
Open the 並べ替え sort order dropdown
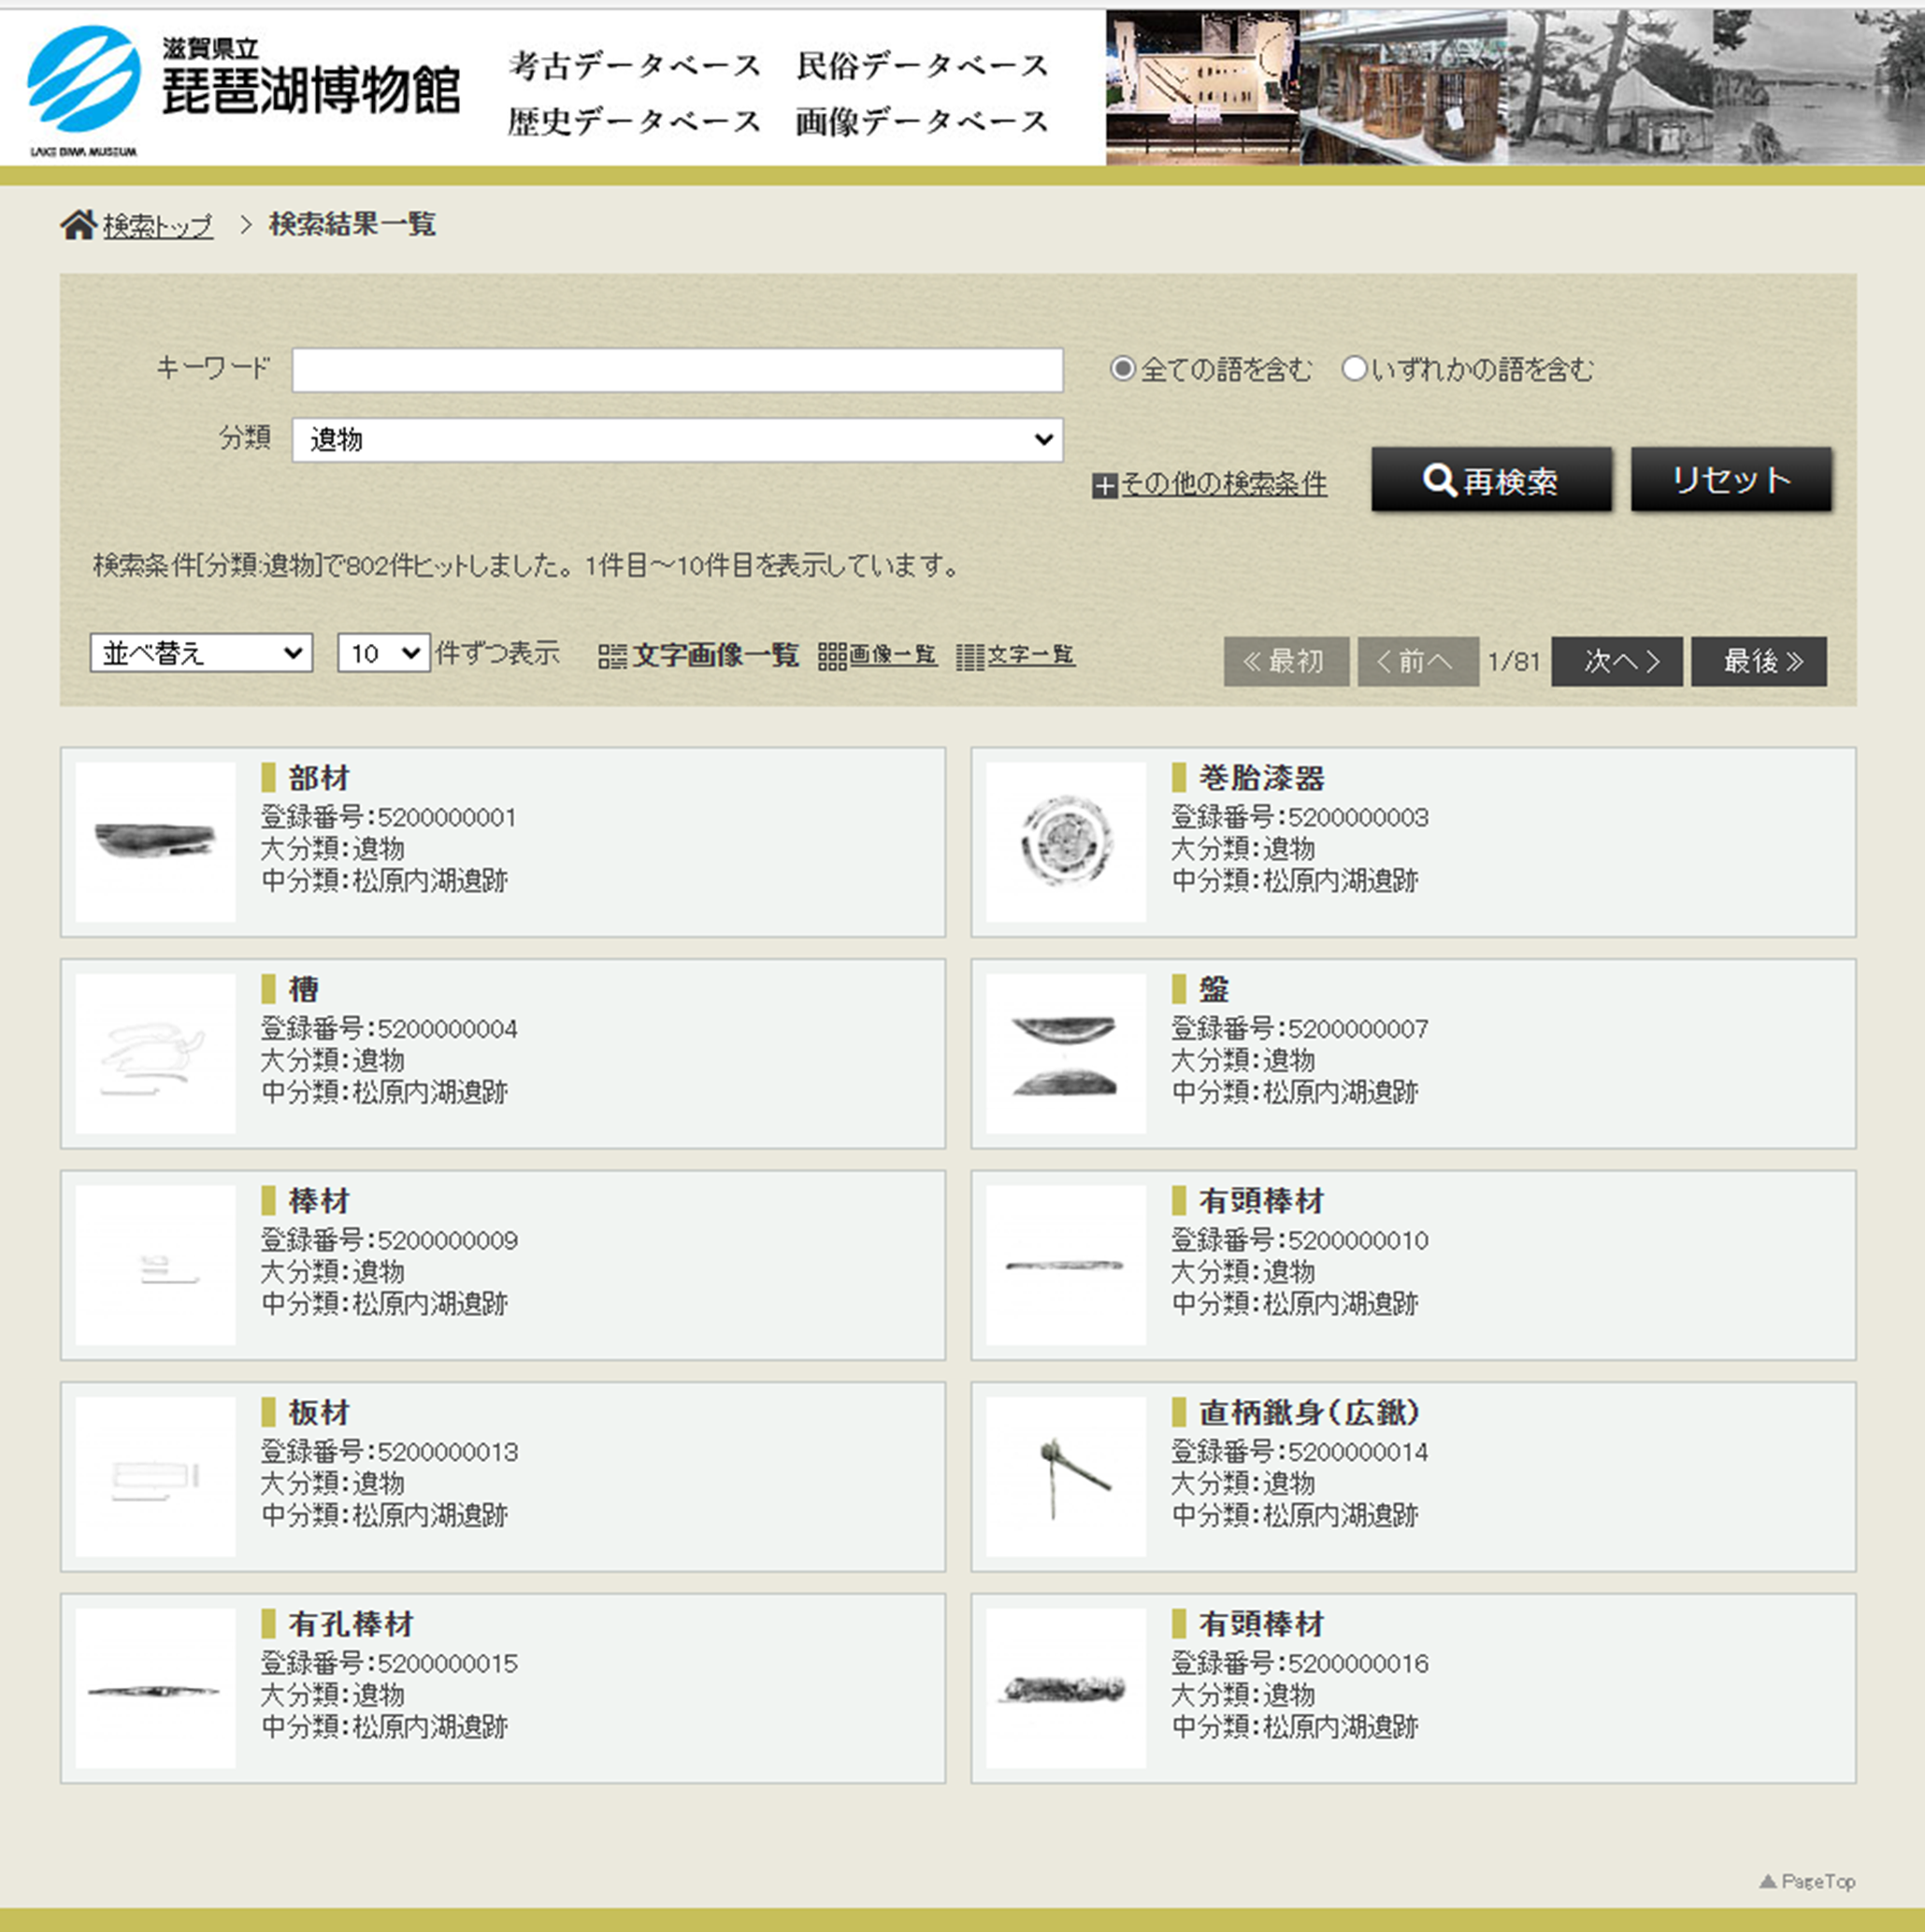click(x=200, y=653)
